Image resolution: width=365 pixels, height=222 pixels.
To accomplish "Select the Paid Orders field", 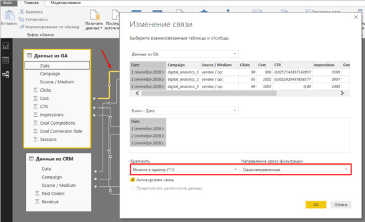I will (53, 194).
